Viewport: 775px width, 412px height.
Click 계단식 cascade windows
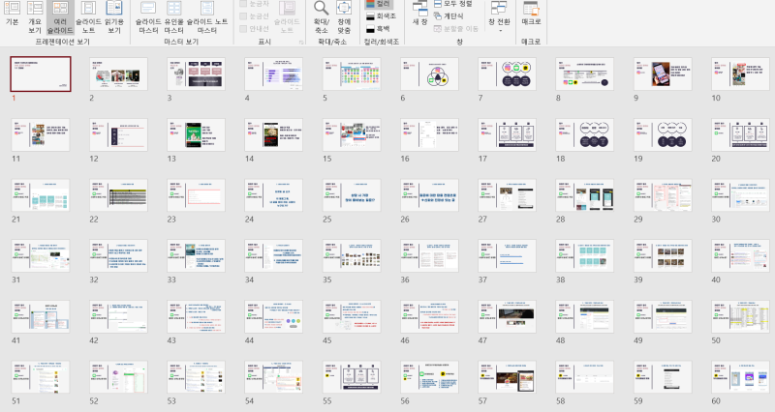point(449,16)
